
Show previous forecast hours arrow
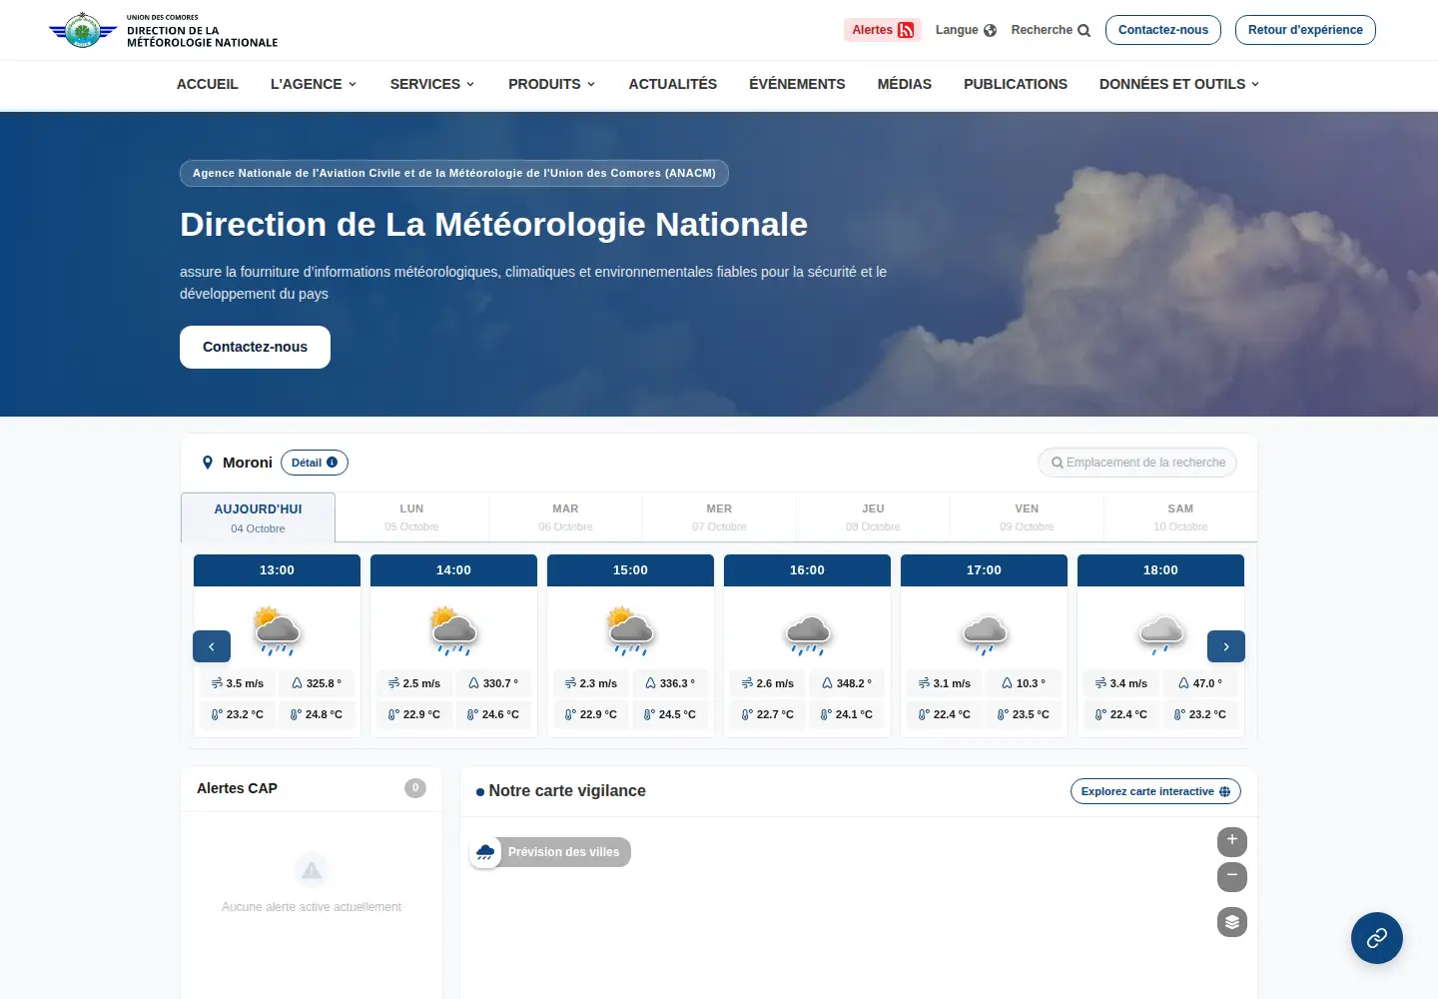tap(212, 646)
